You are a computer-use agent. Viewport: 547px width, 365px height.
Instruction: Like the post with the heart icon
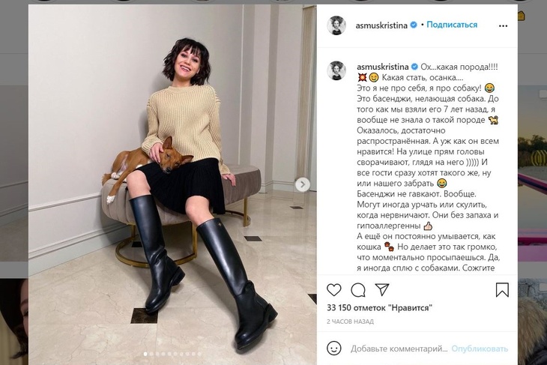click(x=334, y=290)
